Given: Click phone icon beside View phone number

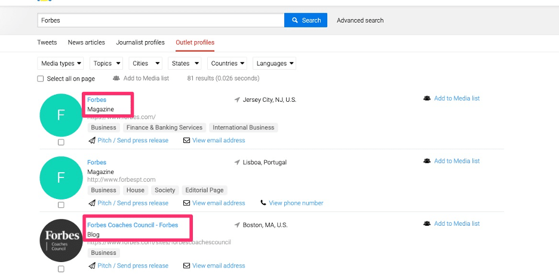Looking at the screenshot, I should (263, 203).
